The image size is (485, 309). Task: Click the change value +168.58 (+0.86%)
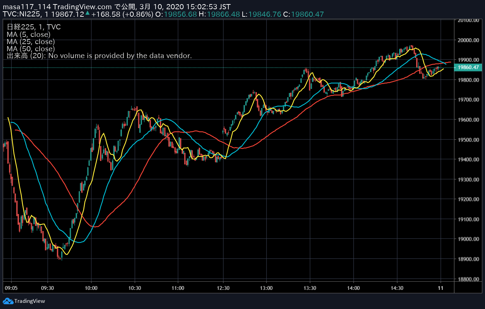[x=122, y=14]
